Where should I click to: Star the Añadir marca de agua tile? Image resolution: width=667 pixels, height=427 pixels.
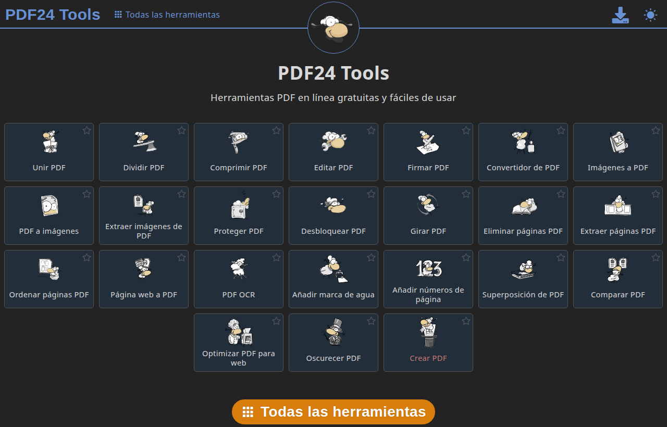pos(371,257)
